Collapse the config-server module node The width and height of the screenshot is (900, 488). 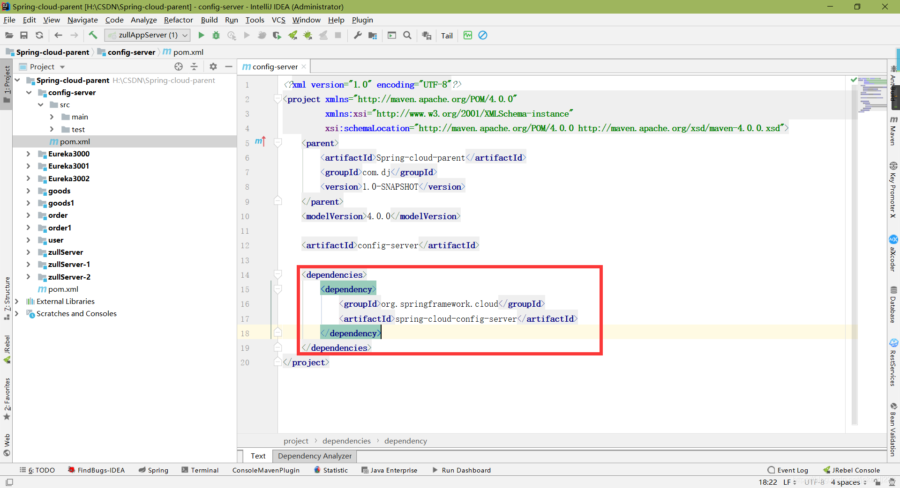[29, 92]
